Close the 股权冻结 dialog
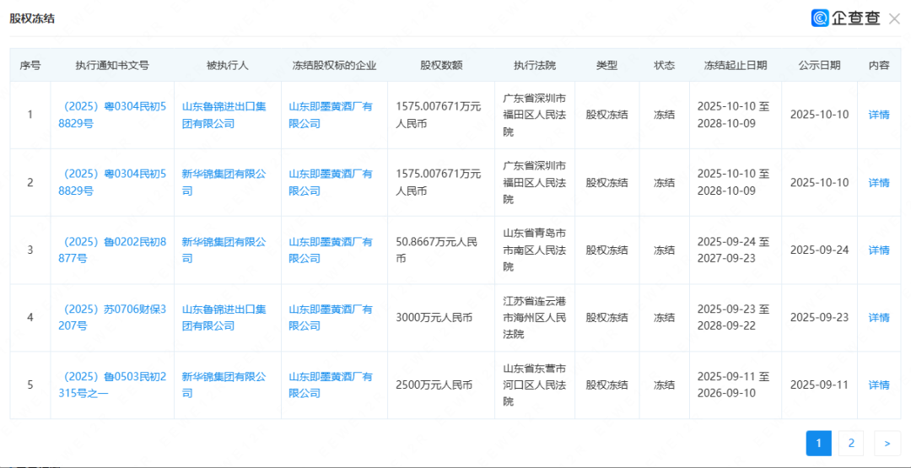This screenshot has height=468, width=911. click(894, 19)
